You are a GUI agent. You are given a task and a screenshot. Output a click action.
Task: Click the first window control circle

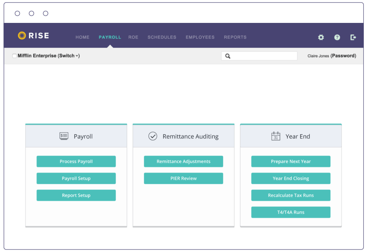point(17,13)
